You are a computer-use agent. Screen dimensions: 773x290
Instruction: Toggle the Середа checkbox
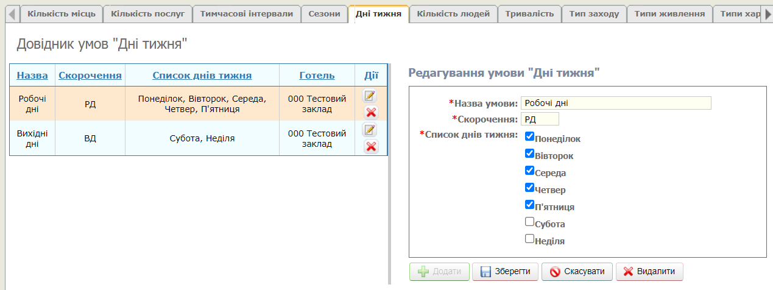pos(529,171)
